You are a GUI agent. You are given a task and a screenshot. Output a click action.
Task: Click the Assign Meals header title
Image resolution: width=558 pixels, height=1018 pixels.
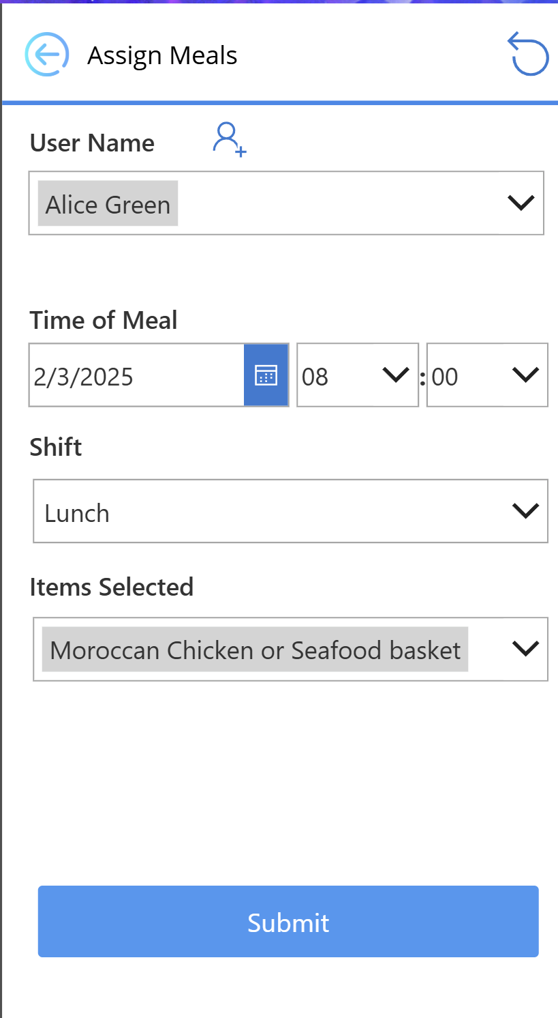tap(162, 55)
